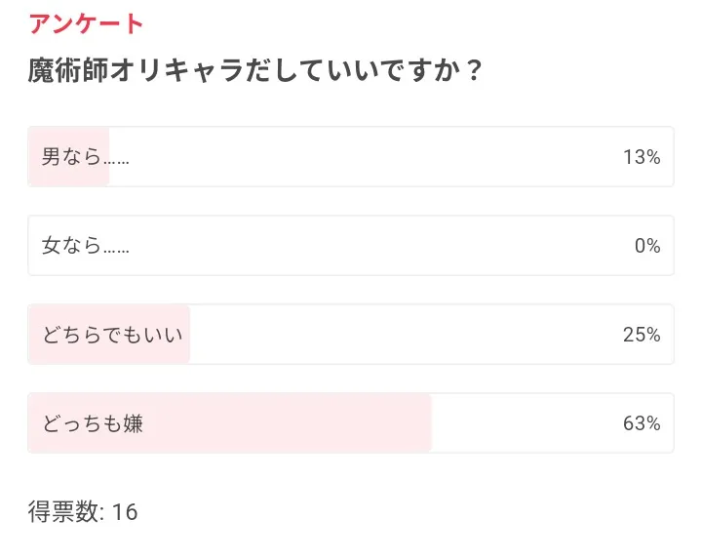The image size is (702, 560).
Task: Click the pink fill right of どっちも嫌 text
Action: 292,423
